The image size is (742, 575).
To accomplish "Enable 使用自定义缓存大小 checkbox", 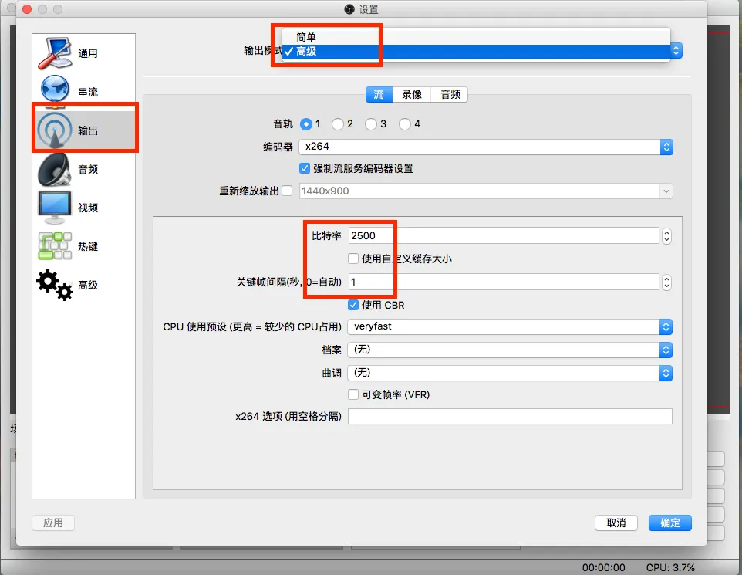I will tap(353, 259).
